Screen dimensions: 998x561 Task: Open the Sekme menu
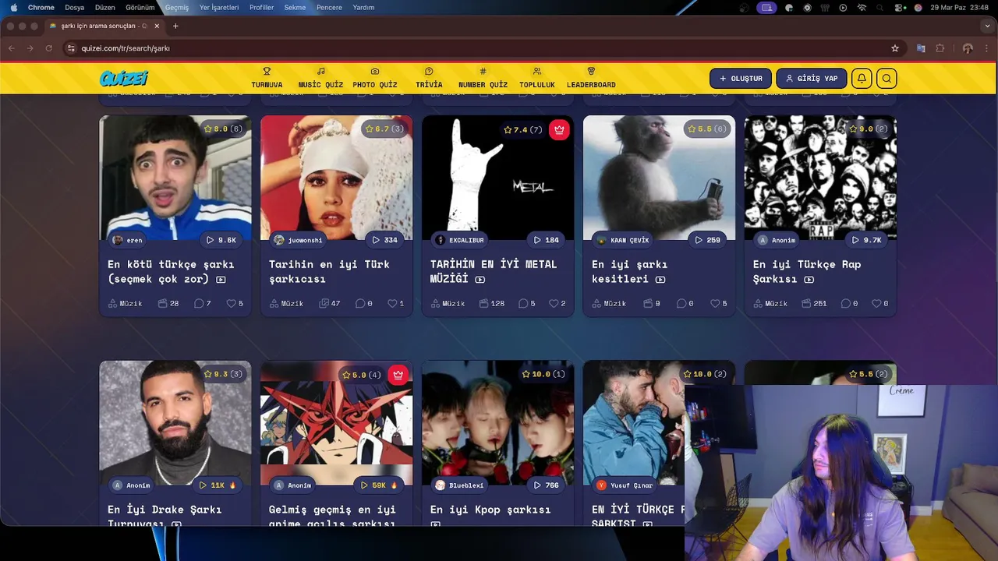295,7
